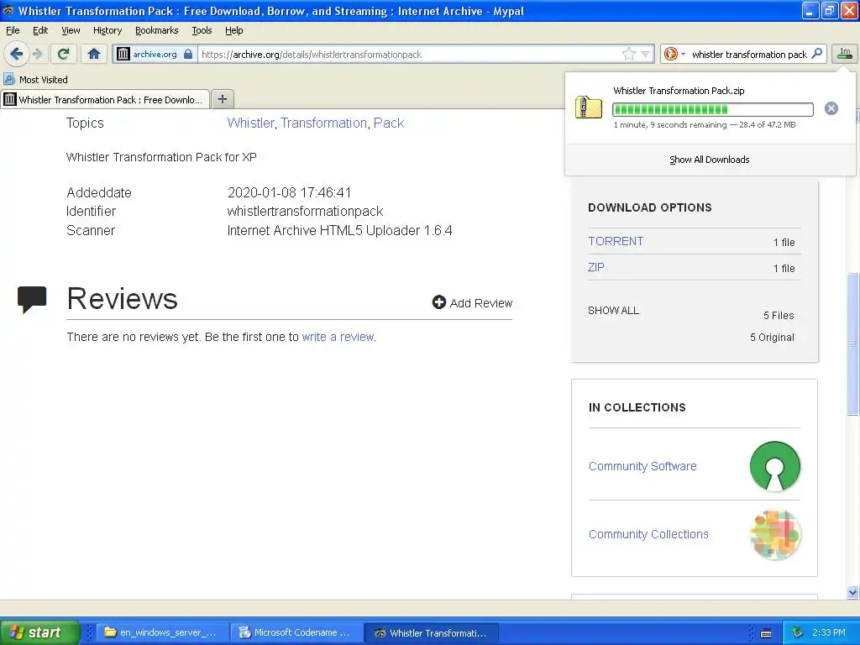Bookmark this page with the star icon
The height and width of the screenshot is (645, 860).
point(628,54)
